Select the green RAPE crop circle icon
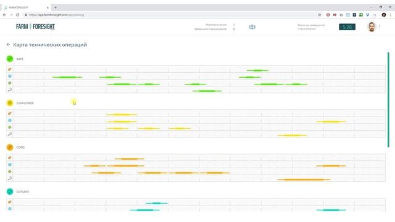395x222 pixels. point(10,59)
